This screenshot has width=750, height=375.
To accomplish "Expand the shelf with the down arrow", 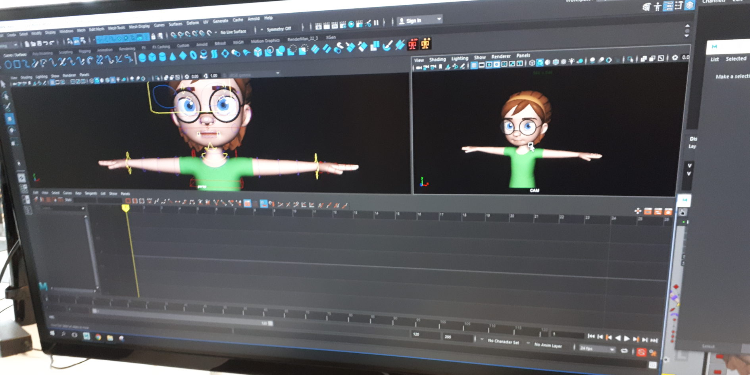I will (687, 36).
